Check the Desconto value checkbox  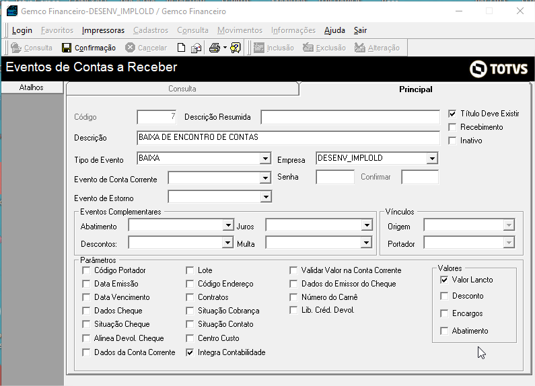pyautogui.click(x=444, y=296)
